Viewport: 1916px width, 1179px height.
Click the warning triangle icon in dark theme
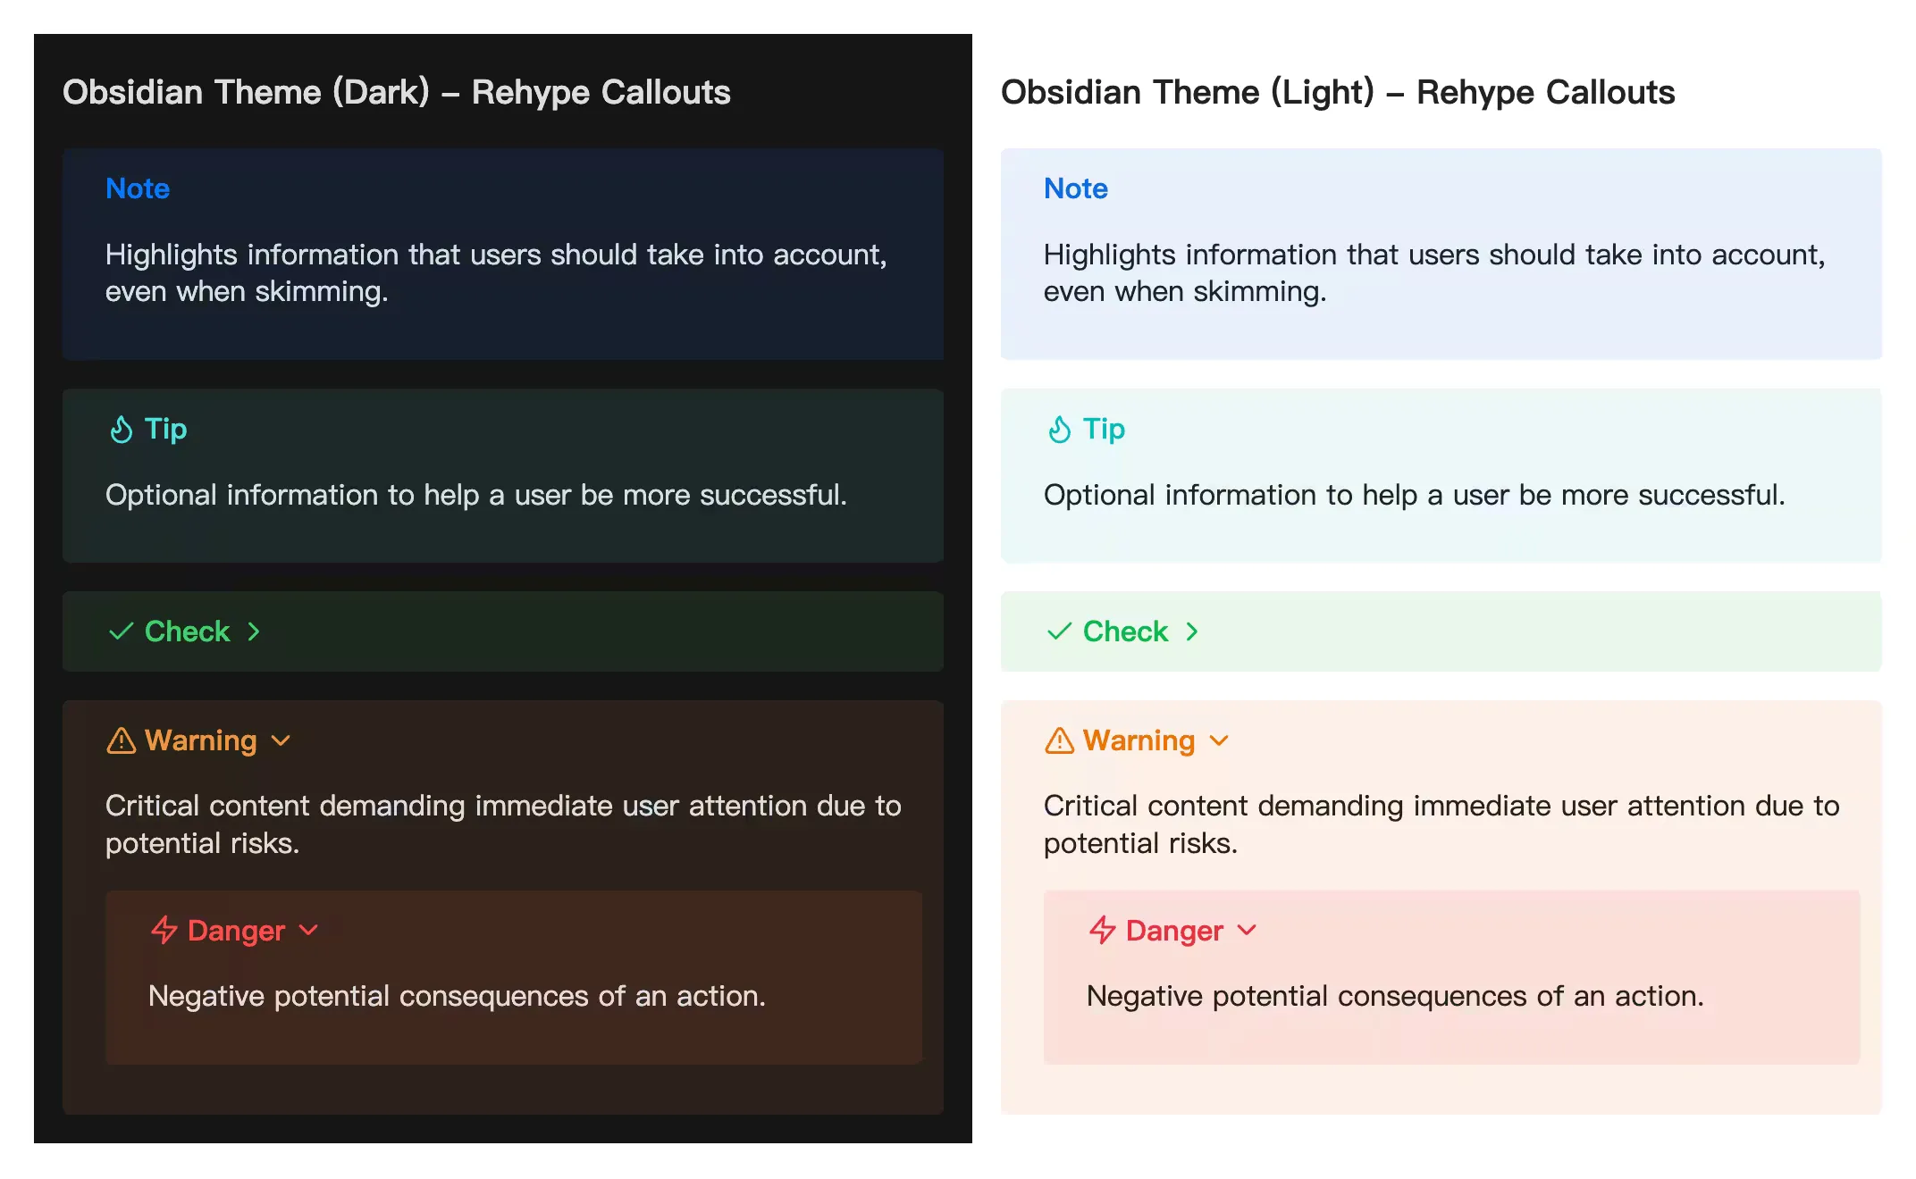tap(121, 740)
